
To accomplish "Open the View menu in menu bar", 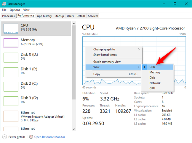I will tap(26, 10).
